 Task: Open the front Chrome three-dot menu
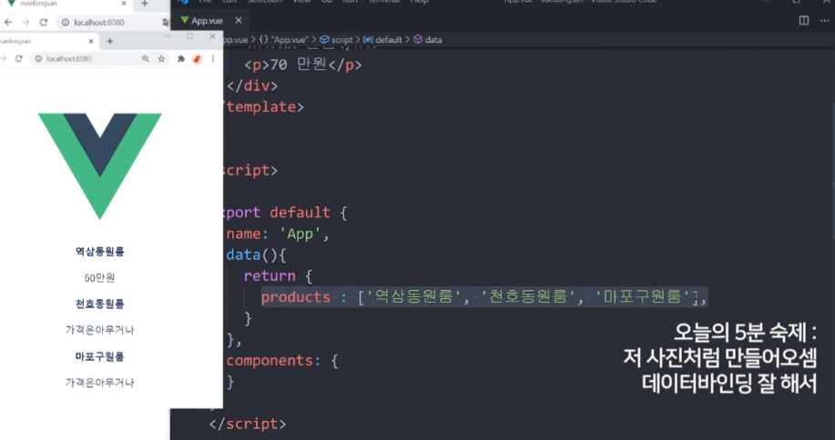(213, 59)
